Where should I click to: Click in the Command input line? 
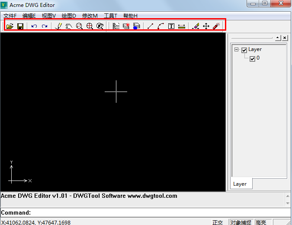pos(146,212)
